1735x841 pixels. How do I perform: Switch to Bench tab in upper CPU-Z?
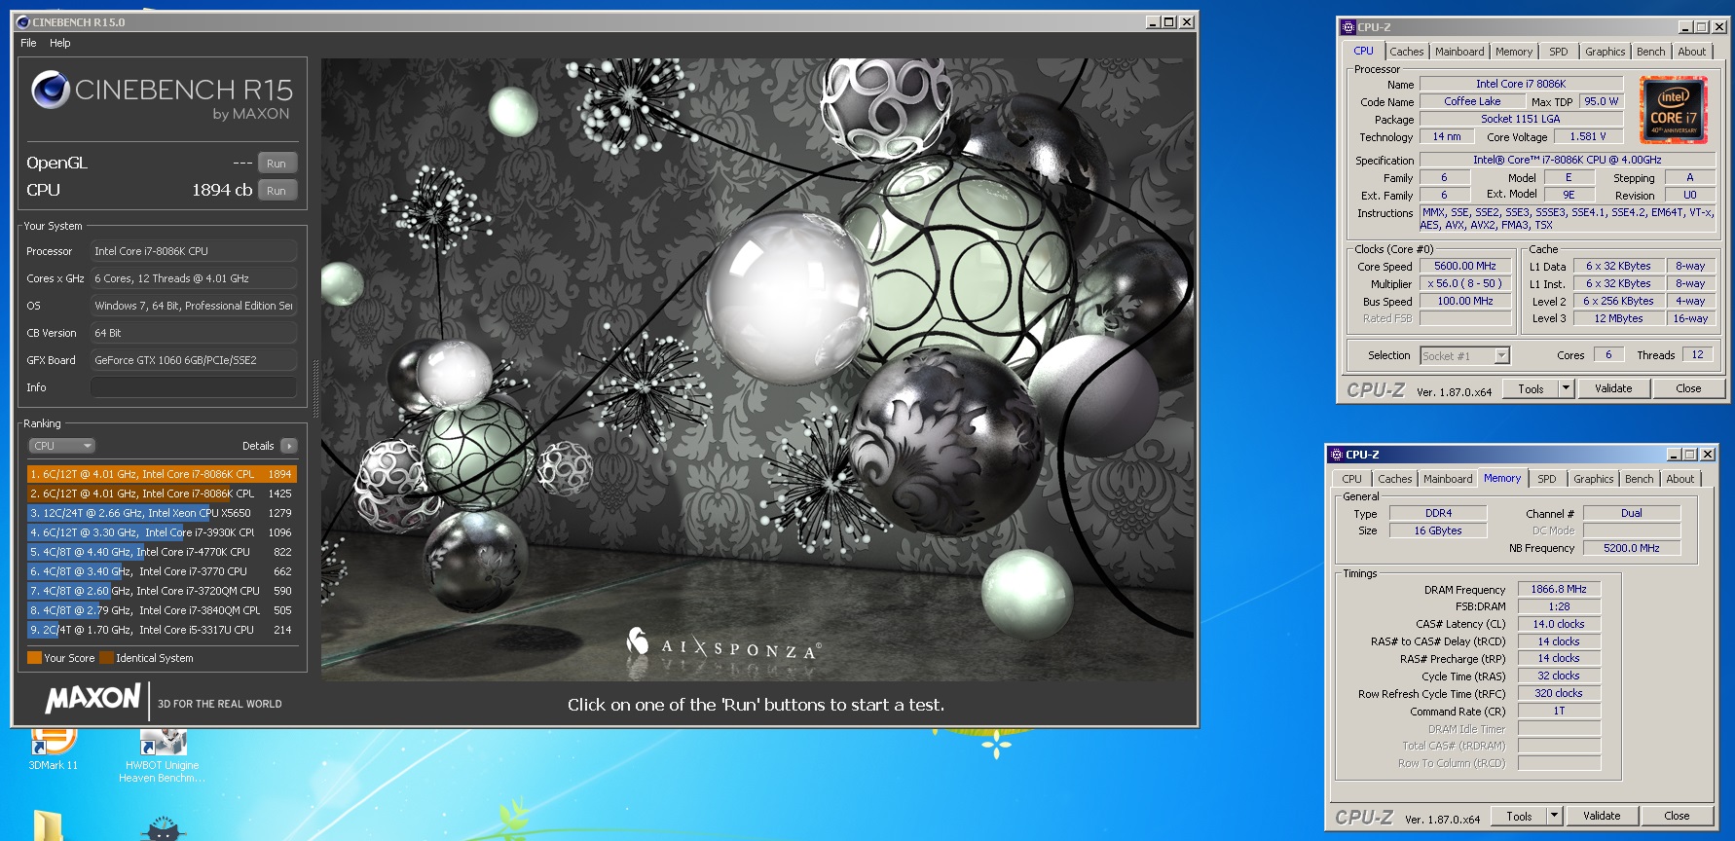1650,52
